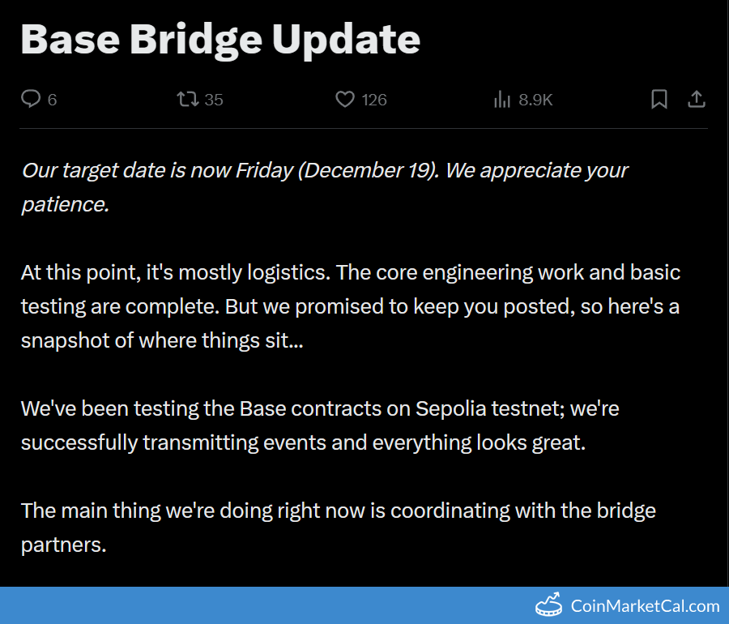The height and width of the screenshot is (624, 729).
Task: Open the CoinMarketCal.com link
Action: click(645, 605)
